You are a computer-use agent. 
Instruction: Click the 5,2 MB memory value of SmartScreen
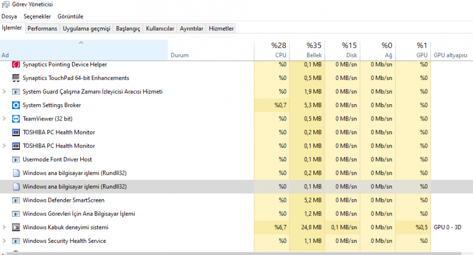click(x=313, y=200)
